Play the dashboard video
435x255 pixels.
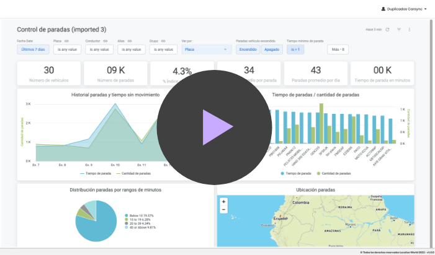pyautogui.click(x=214, y=127)
